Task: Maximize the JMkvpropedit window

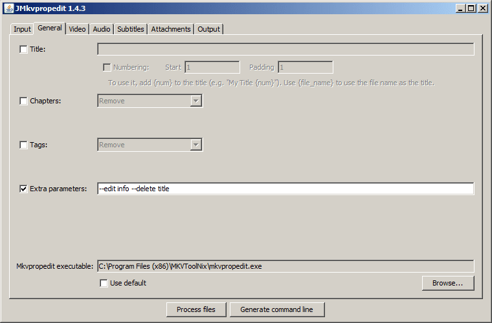Action: [x=471, y=8]
